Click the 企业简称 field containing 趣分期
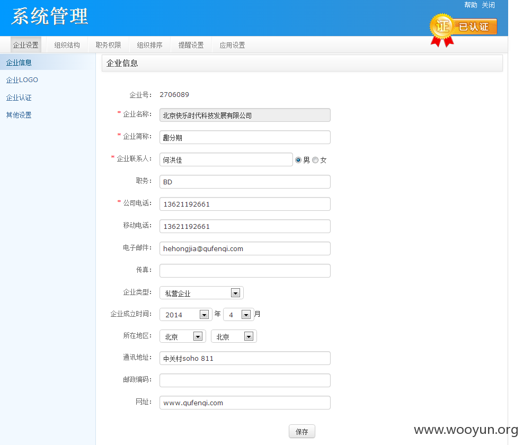 click(x=245, y=137)
